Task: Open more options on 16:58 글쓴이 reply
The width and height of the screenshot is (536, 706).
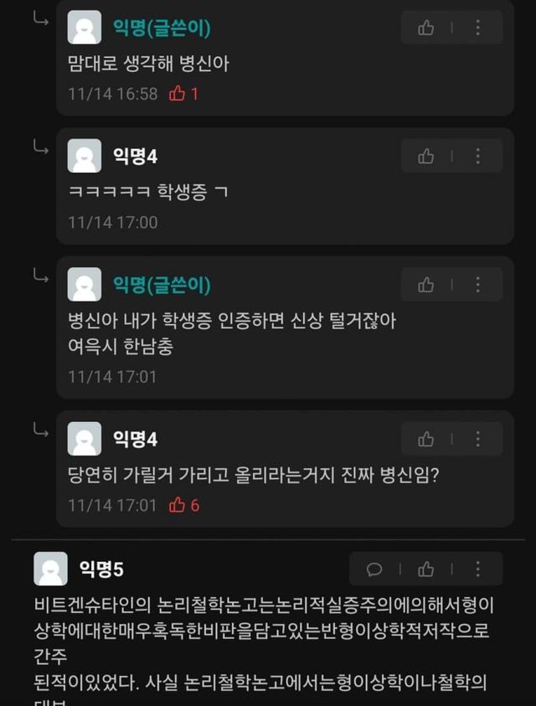Action: click(478, 28)
